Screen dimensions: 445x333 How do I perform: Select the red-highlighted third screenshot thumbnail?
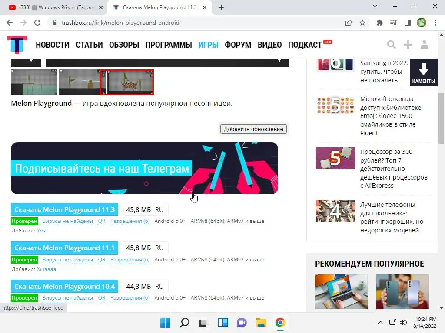(x=127, y=82)
